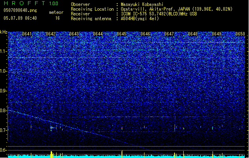This screenshot has height=158, width=249.
Task: Click the 'meteor' label
Action: (x=56, y=12)
